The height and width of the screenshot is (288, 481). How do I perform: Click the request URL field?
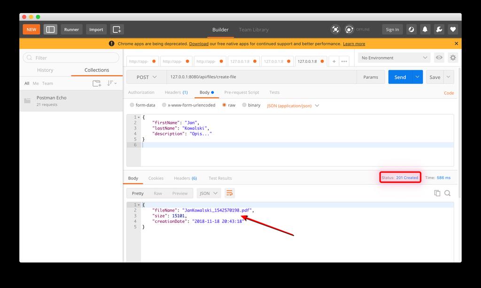point(262,77)
